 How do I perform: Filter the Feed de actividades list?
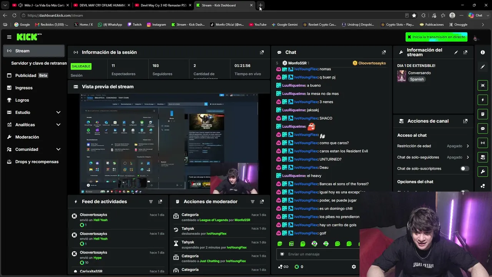[151, 202]
